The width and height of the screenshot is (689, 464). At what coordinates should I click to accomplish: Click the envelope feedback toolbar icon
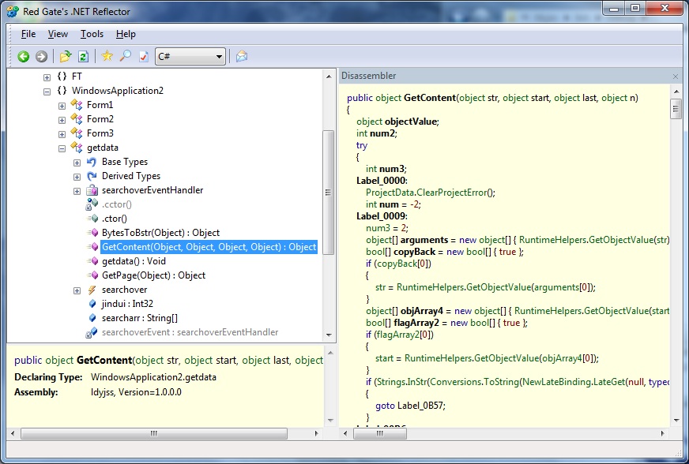coord(242,56)
